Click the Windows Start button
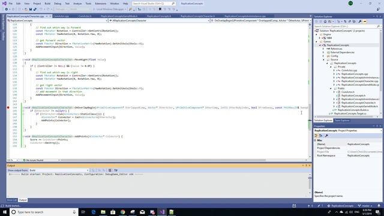 5,212
